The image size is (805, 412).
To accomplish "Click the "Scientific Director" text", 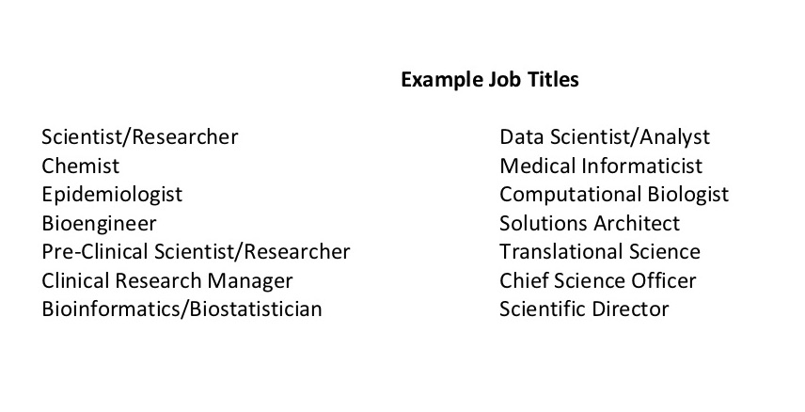I will 584,309.
